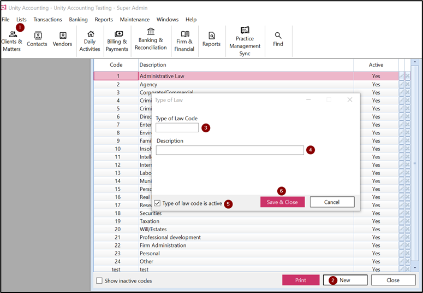423x293 pixels.
Task: Launch Practice Management Sync
Action: click(245, 42)
